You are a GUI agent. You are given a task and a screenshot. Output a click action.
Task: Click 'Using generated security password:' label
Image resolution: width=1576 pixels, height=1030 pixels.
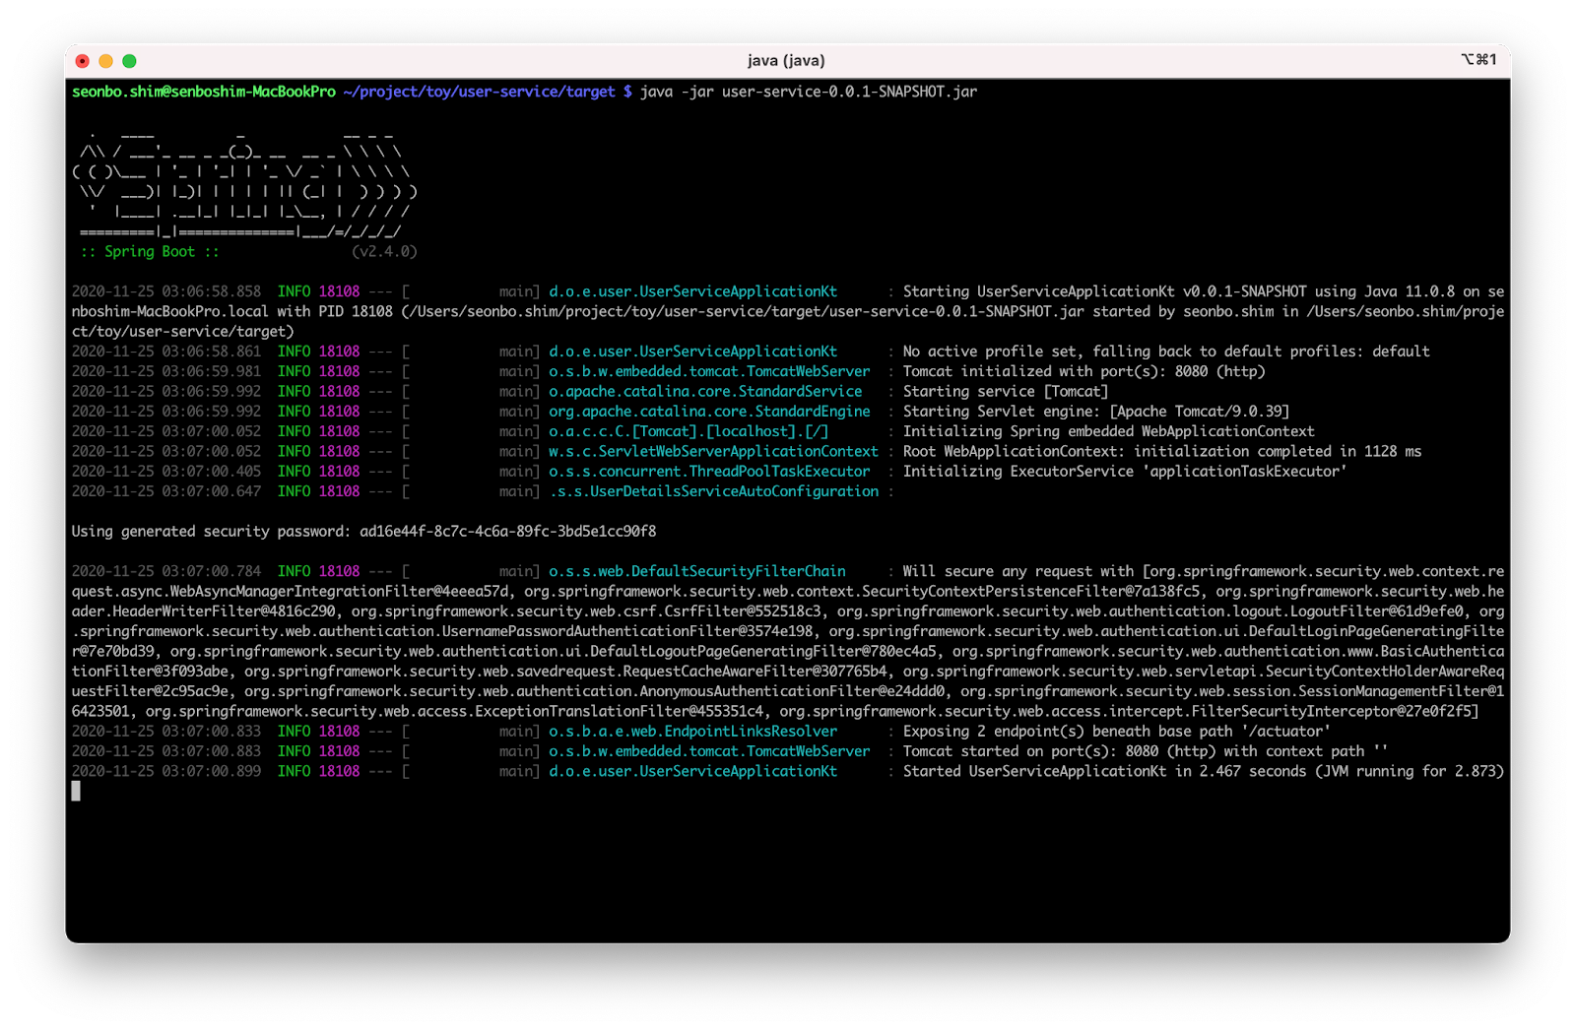(x=212, y=532)
